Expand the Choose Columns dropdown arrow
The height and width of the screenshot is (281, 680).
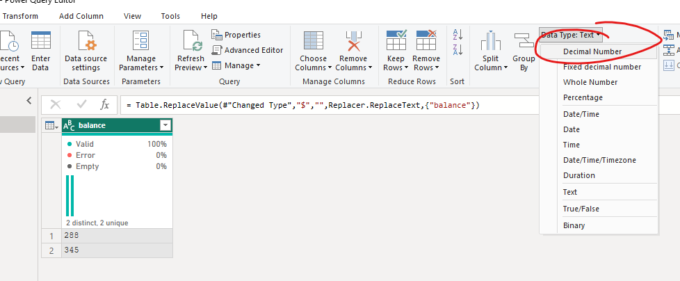pyautogui.click(x=329, y=67)
